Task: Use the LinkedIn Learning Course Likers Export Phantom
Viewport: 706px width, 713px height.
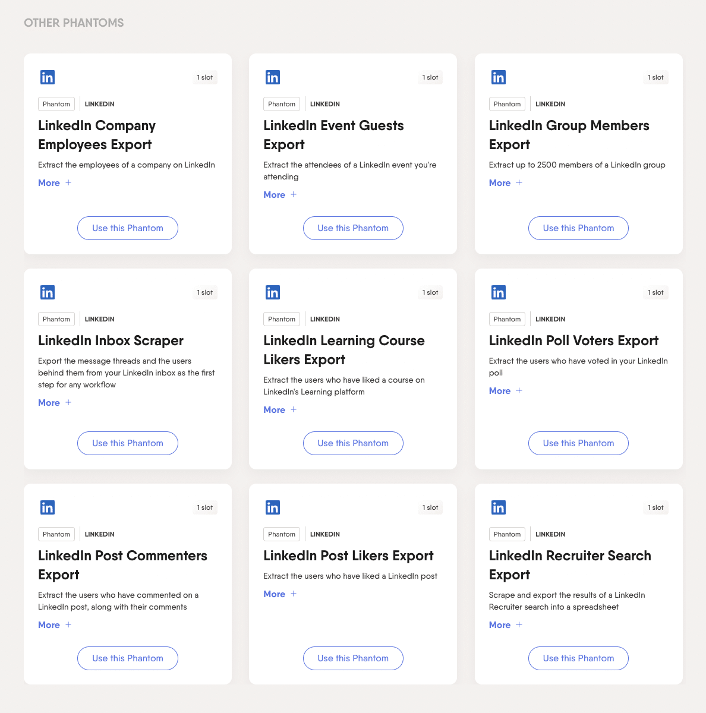Action: coord(353,443)
